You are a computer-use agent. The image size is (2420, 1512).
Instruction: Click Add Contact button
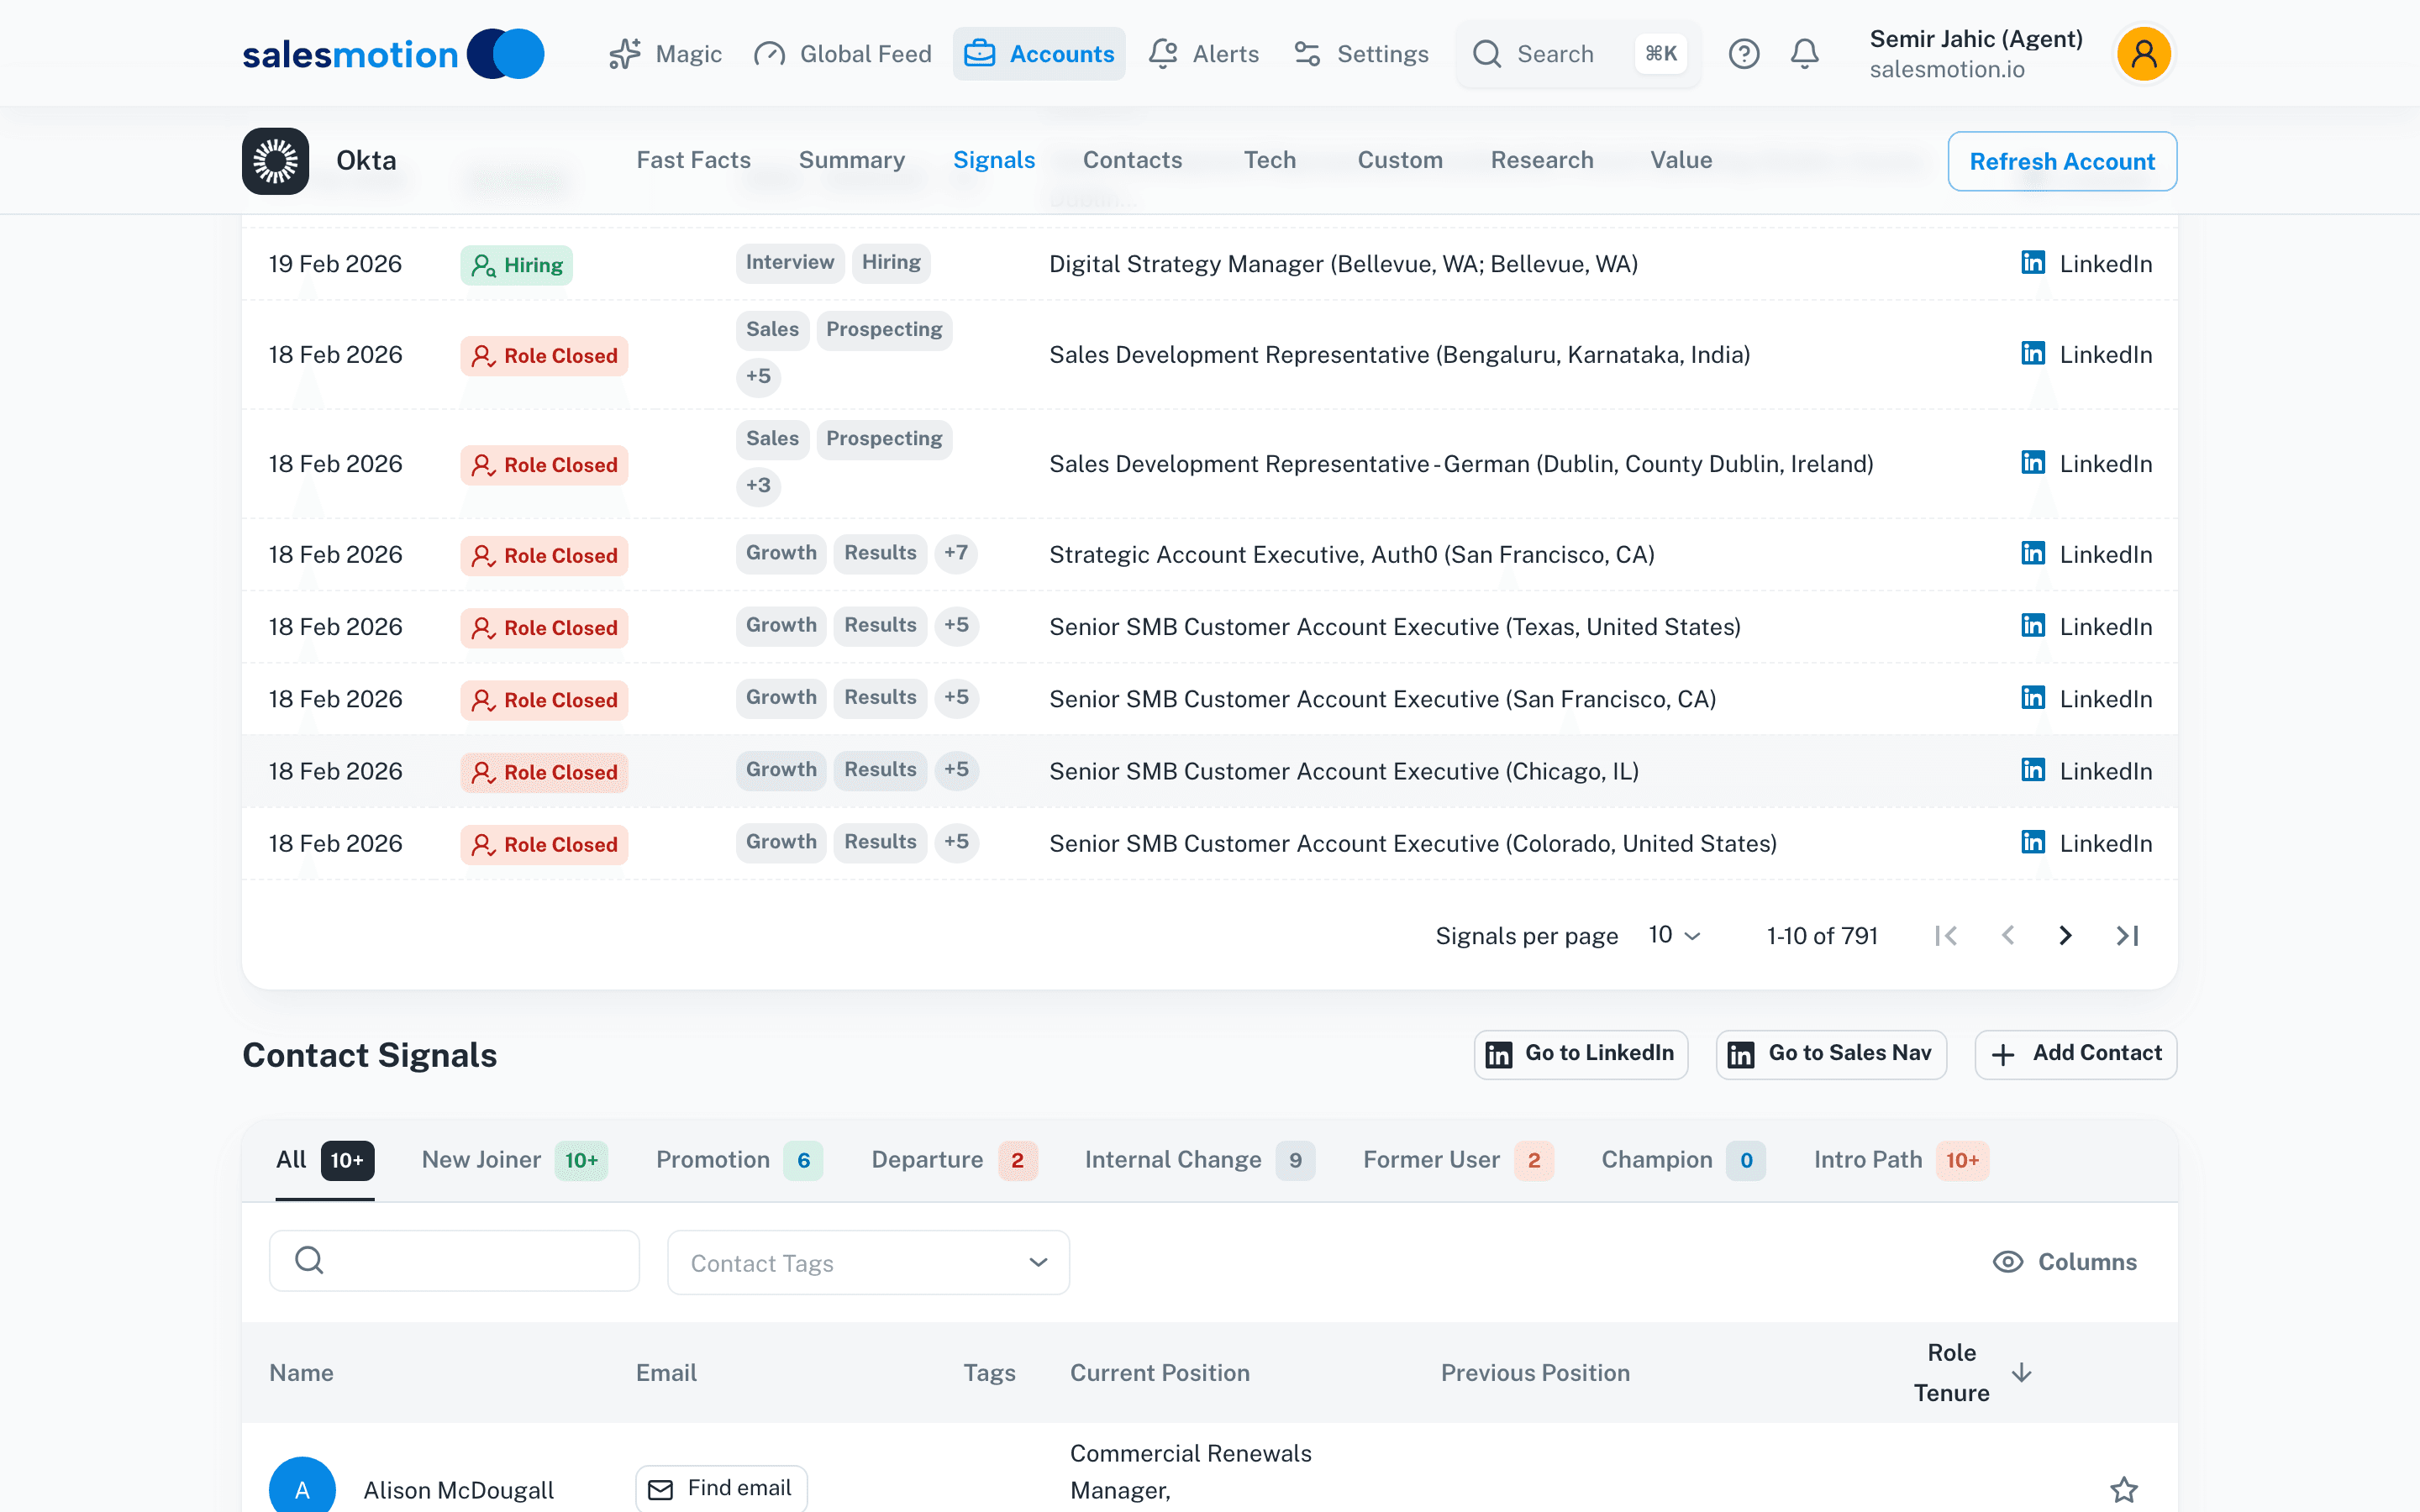[x=2075, y=1054]
